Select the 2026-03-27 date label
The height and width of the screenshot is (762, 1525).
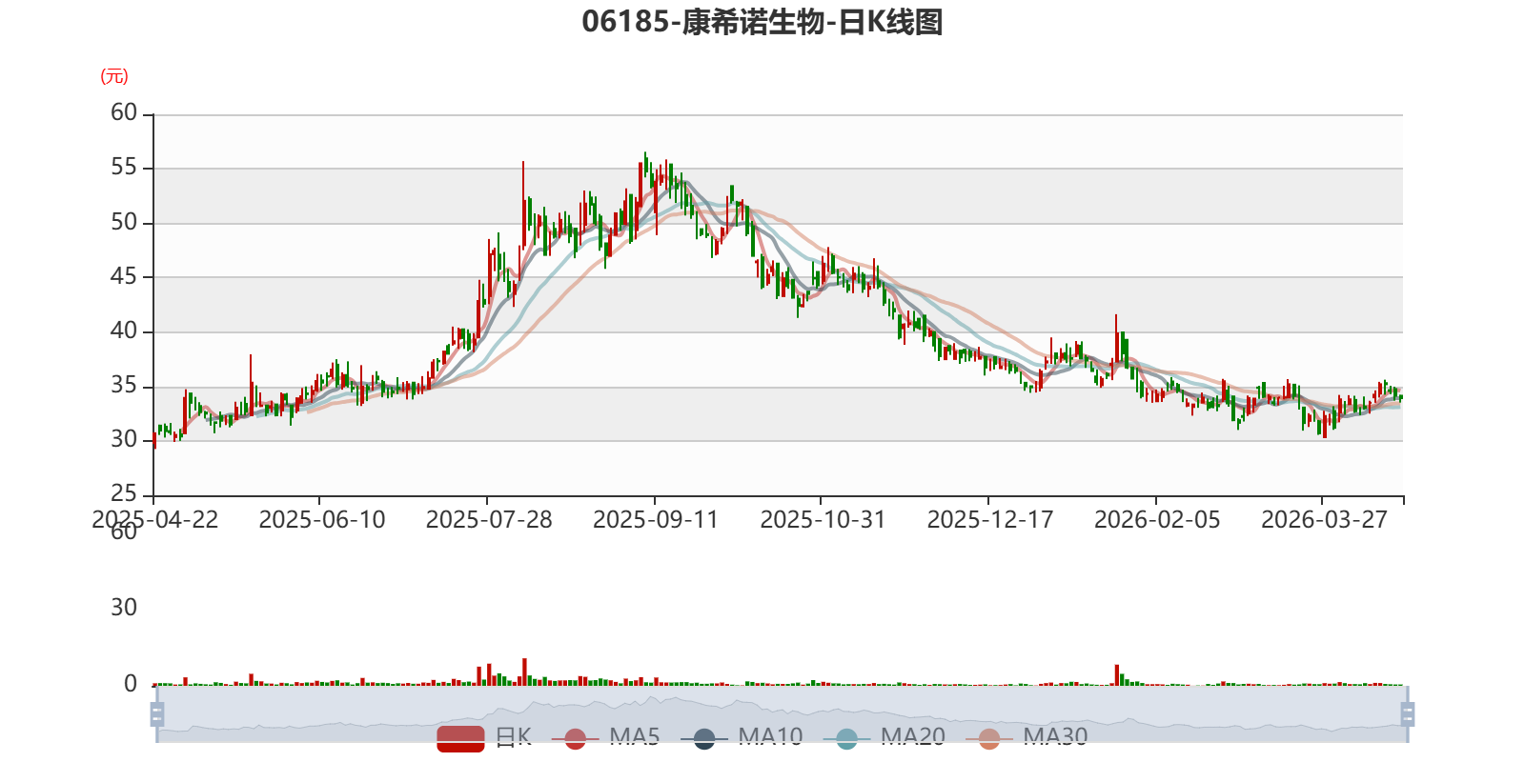tap(1324, 519)
